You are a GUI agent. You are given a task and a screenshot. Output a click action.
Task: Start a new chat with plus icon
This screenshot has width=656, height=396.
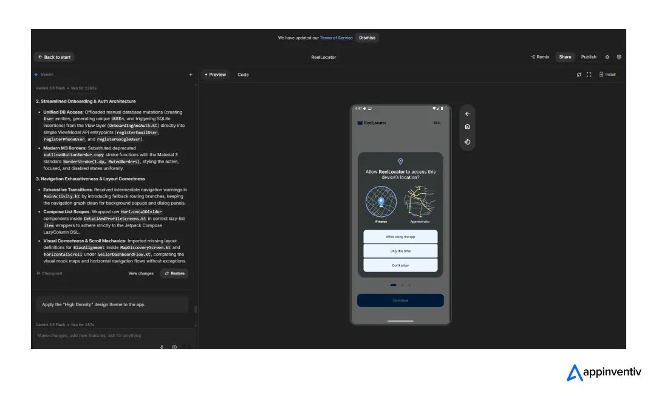click(x=191, y=75)
